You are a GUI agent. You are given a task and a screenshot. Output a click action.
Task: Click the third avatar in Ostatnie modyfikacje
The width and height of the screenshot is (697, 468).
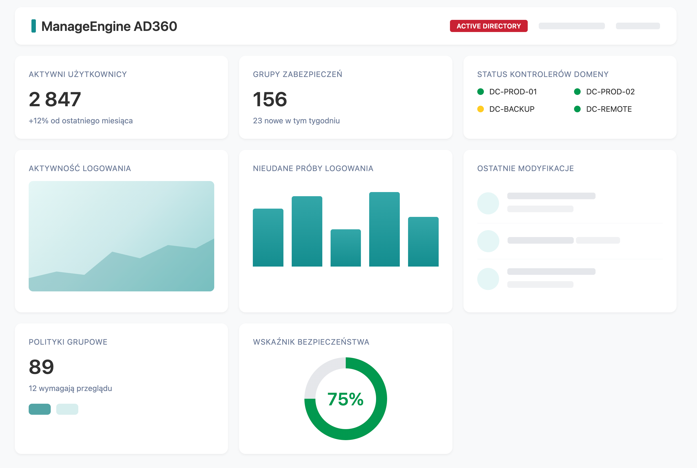pyautogui.click(x=488, y=279)
